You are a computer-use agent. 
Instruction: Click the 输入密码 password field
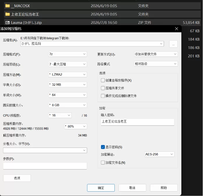pyautogui.click(x=137, y=122)
